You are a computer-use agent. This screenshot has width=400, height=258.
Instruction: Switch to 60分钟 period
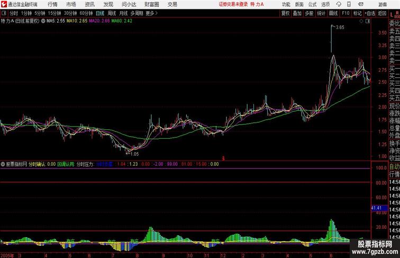tap(86, 13)
